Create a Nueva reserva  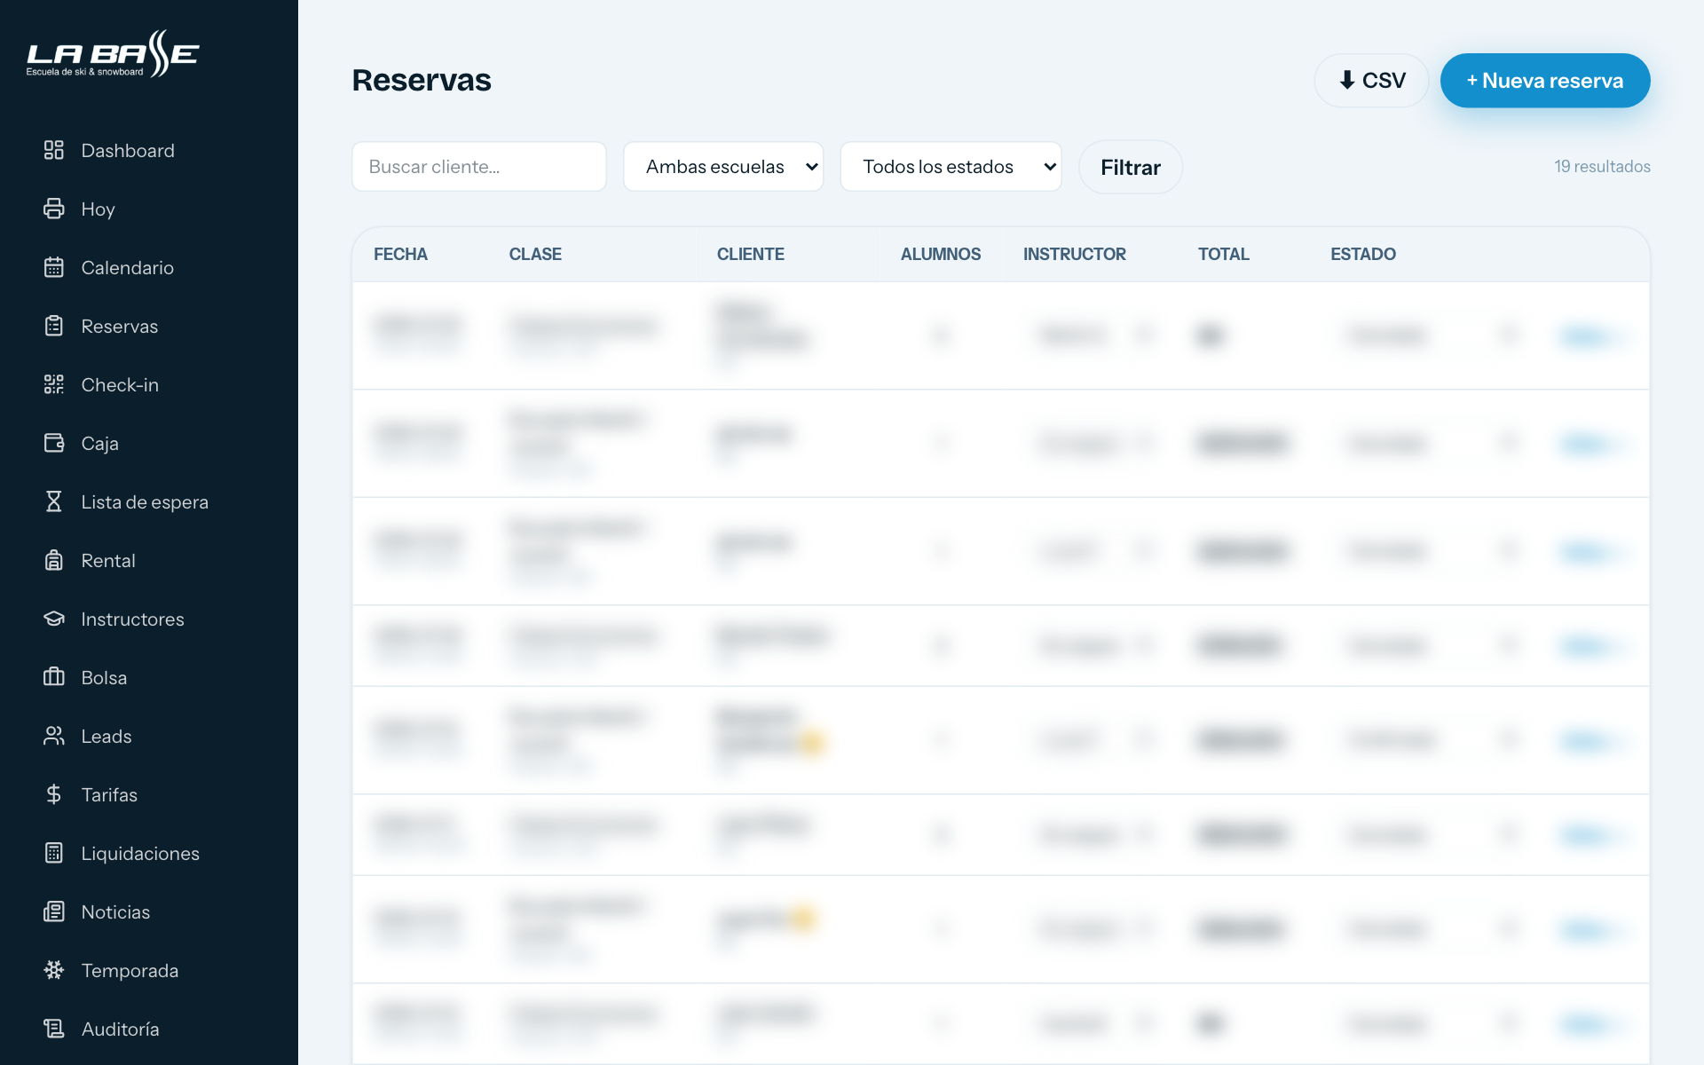coord(1544,81)
